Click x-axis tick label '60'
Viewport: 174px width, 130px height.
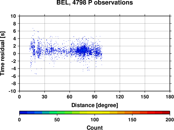[70, 97]
